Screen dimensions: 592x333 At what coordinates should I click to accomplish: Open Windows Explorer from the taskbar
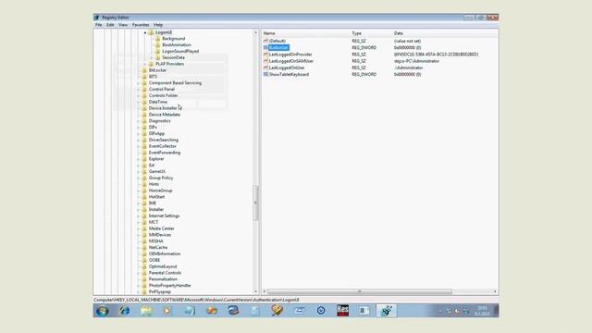pos(146,311)
